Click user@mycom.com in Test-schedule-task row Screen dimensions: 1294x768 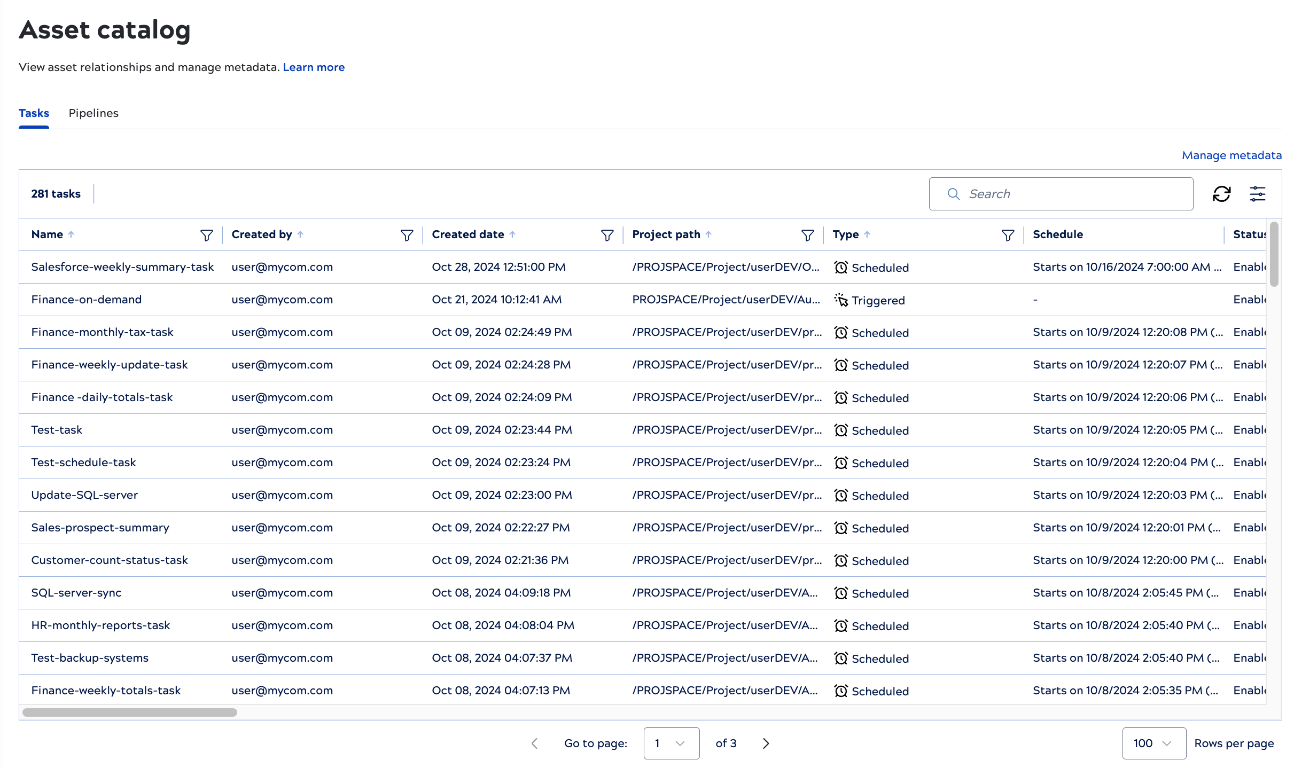282,463
